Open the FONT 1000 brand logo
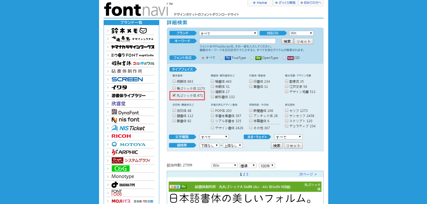Viewport: 427px width, 204px height. point(117,193)
